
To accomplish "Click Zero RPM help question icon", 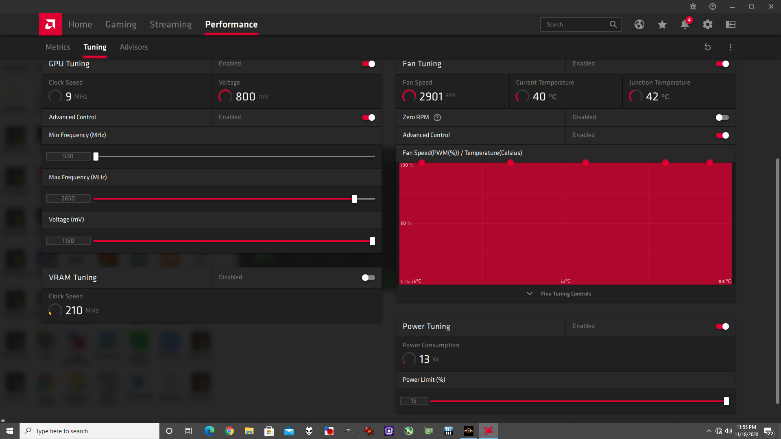I will pyautogui.click(x=437, y=117).
